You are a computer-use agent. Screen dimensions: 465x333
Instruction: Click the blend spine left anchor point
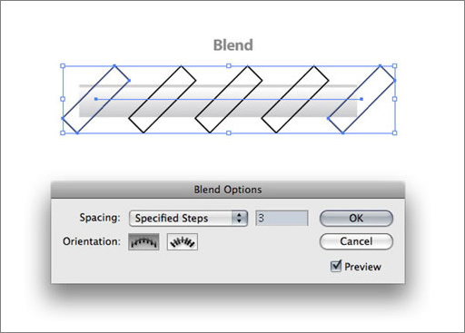tap(96, 99)
